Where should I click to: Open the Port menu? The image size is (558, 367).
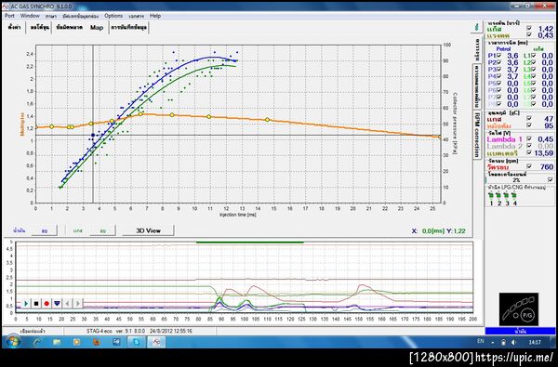pos(9,16)
